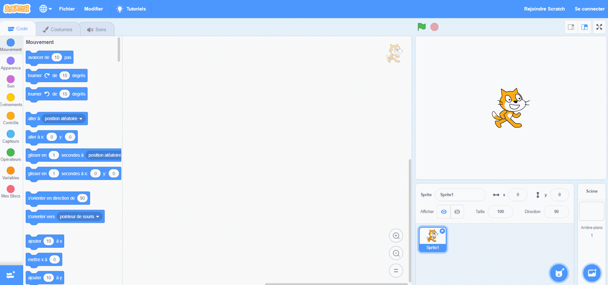Viewport: 608px width, 285px height.
Task: Click the red stop button
Action: coord(434,27)
